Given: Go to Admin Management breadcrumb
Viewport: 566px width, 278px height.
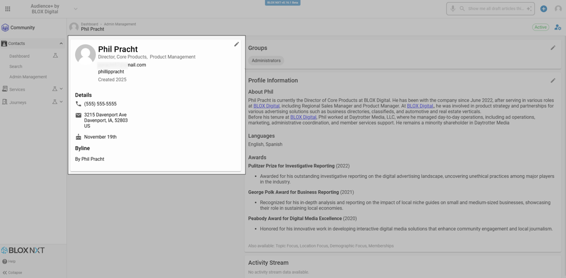Looking at the screenshot, I should [120, 24].
